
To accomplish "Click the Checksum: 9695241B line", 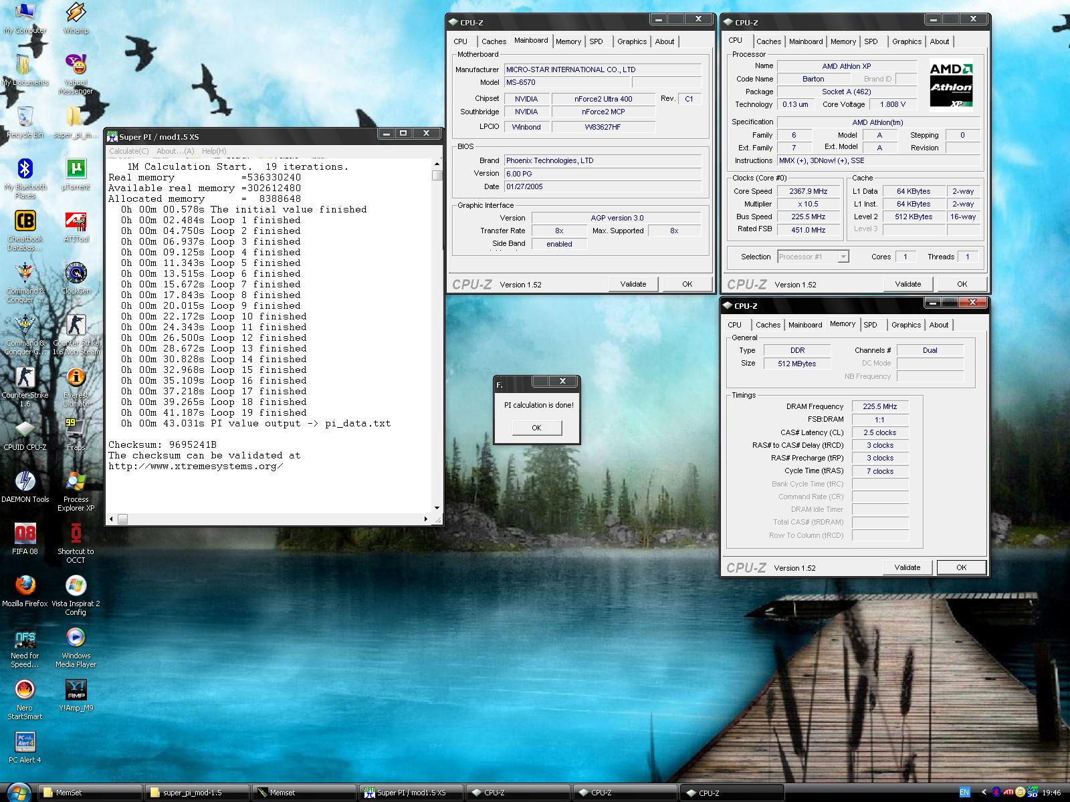I will [163, 445].
